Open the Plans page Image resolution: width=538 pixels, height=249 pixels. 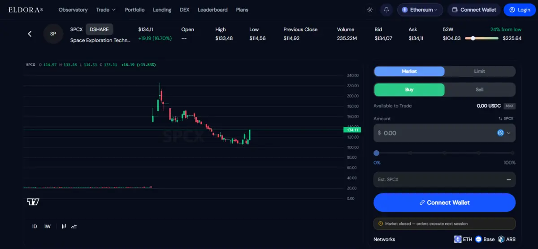coord(242,10)
